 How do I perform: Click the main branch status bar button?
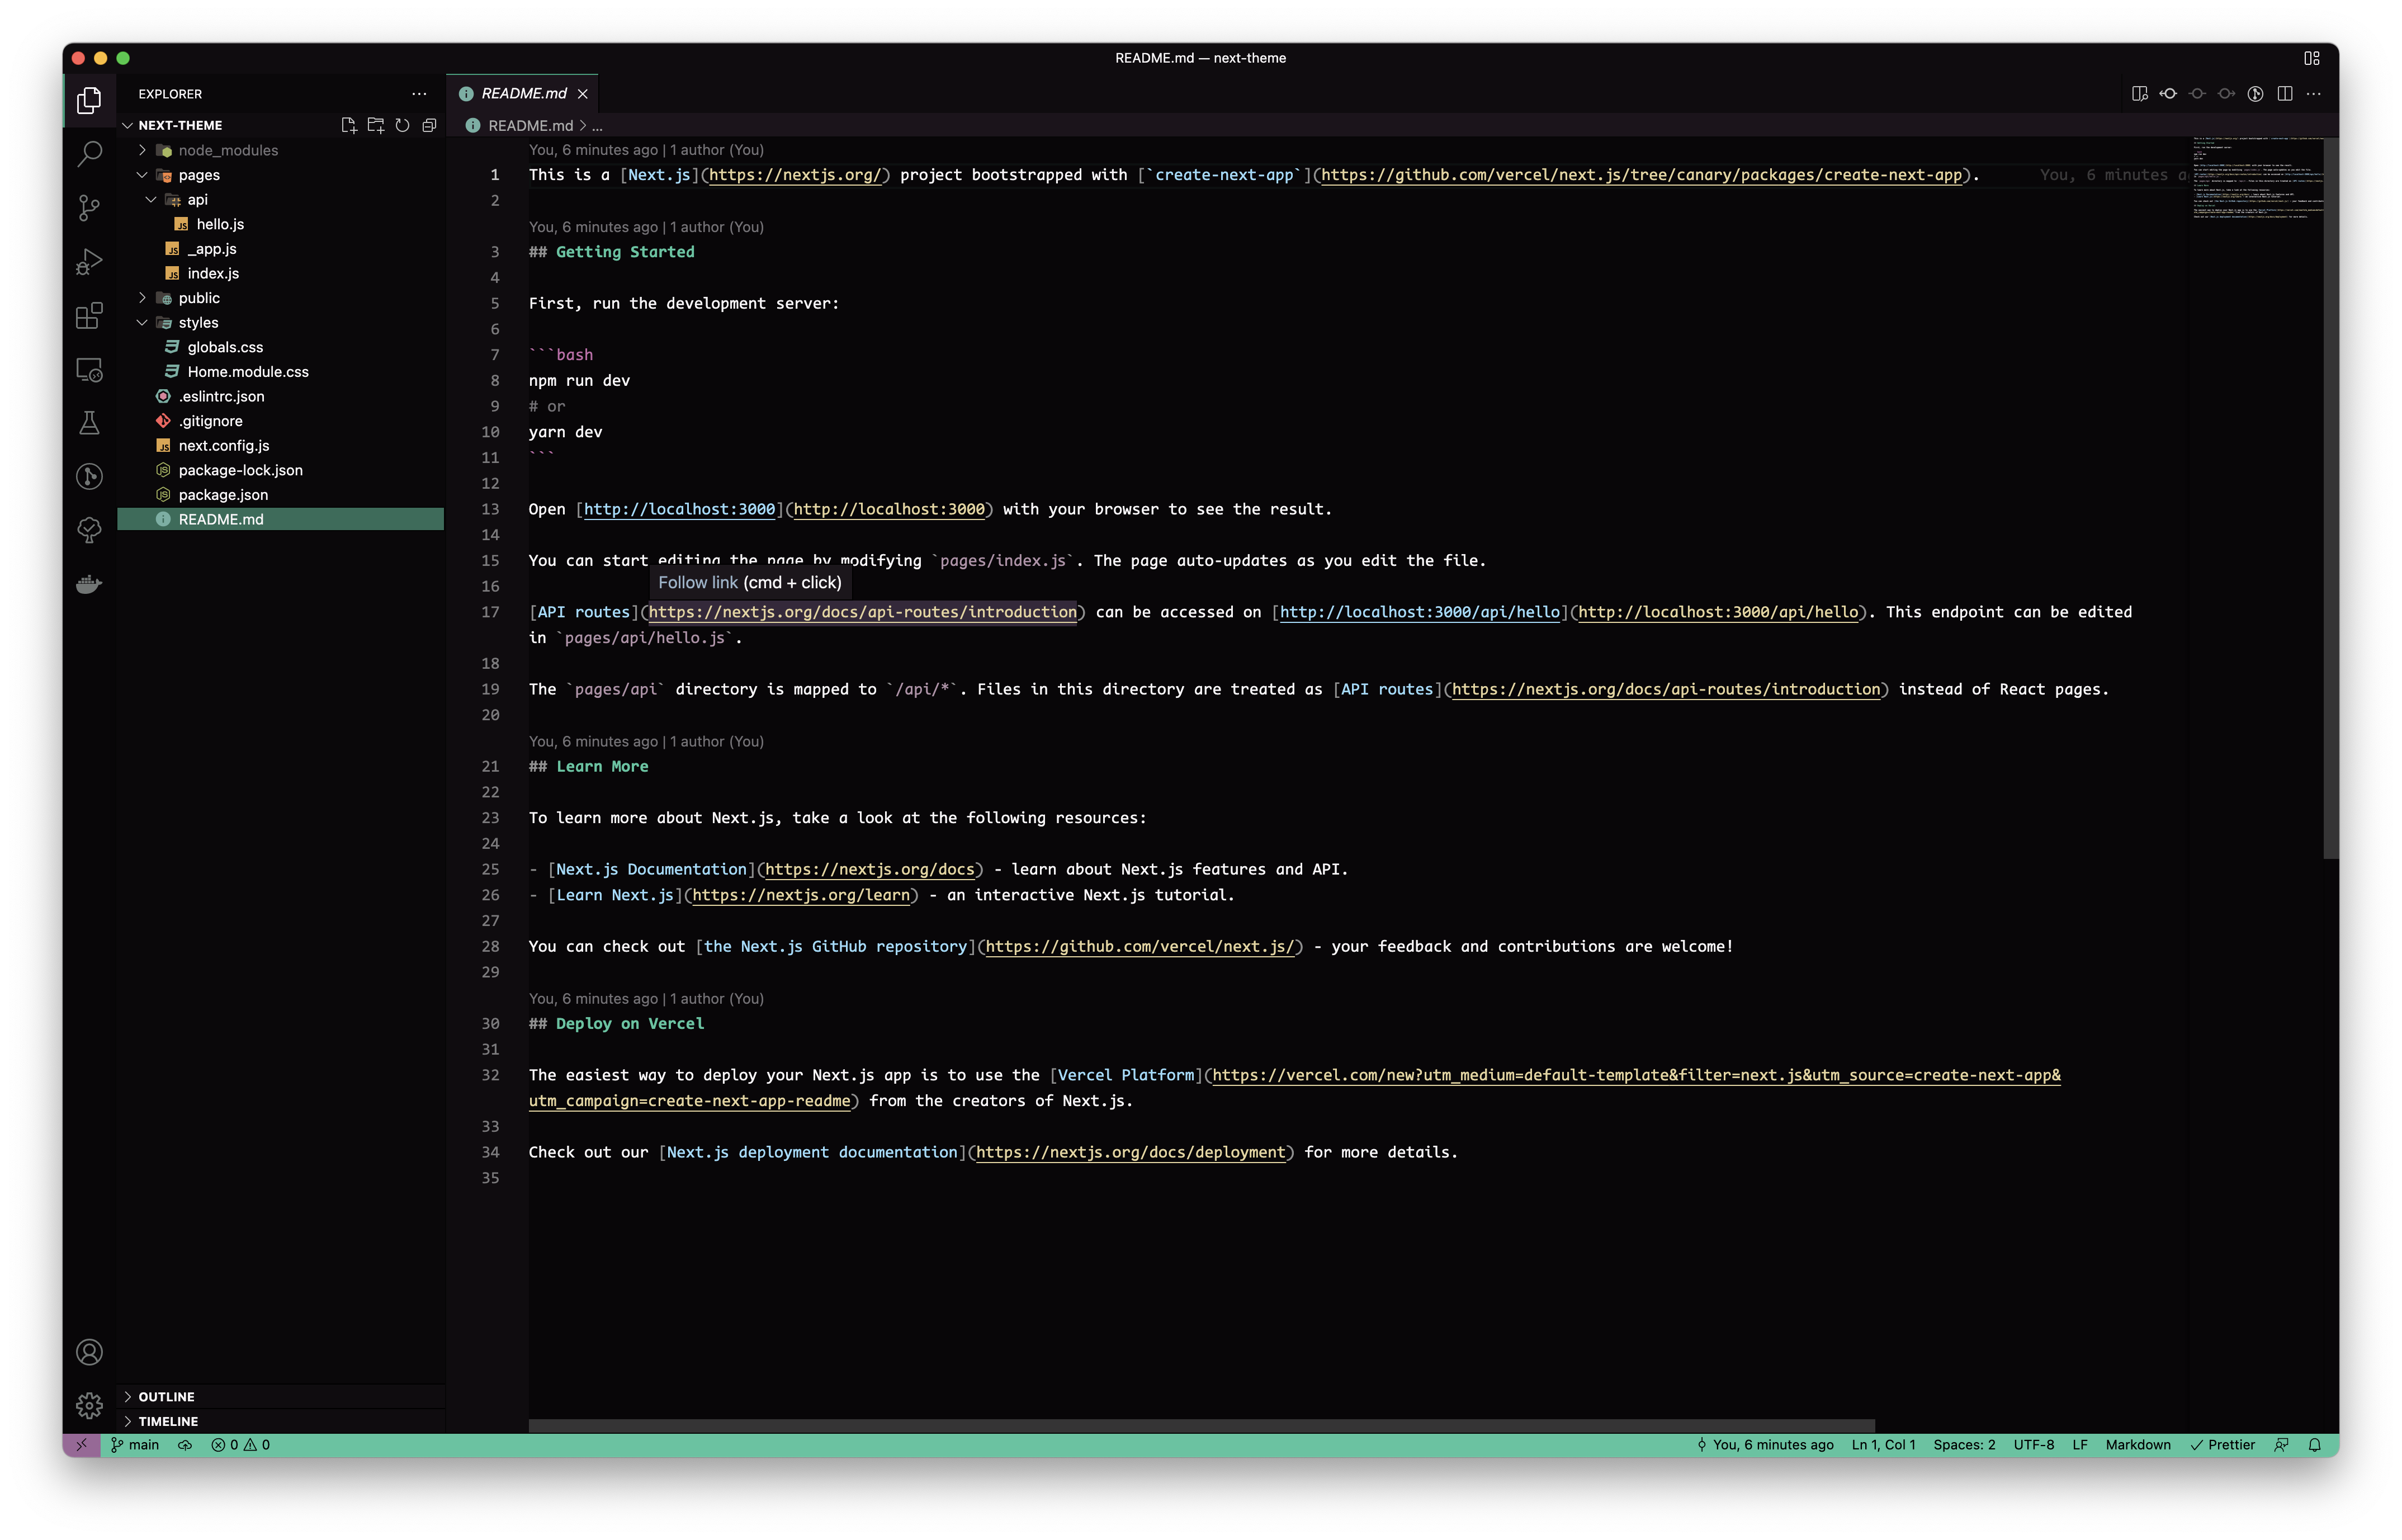pyautogui.click(x=135, y=1445)
